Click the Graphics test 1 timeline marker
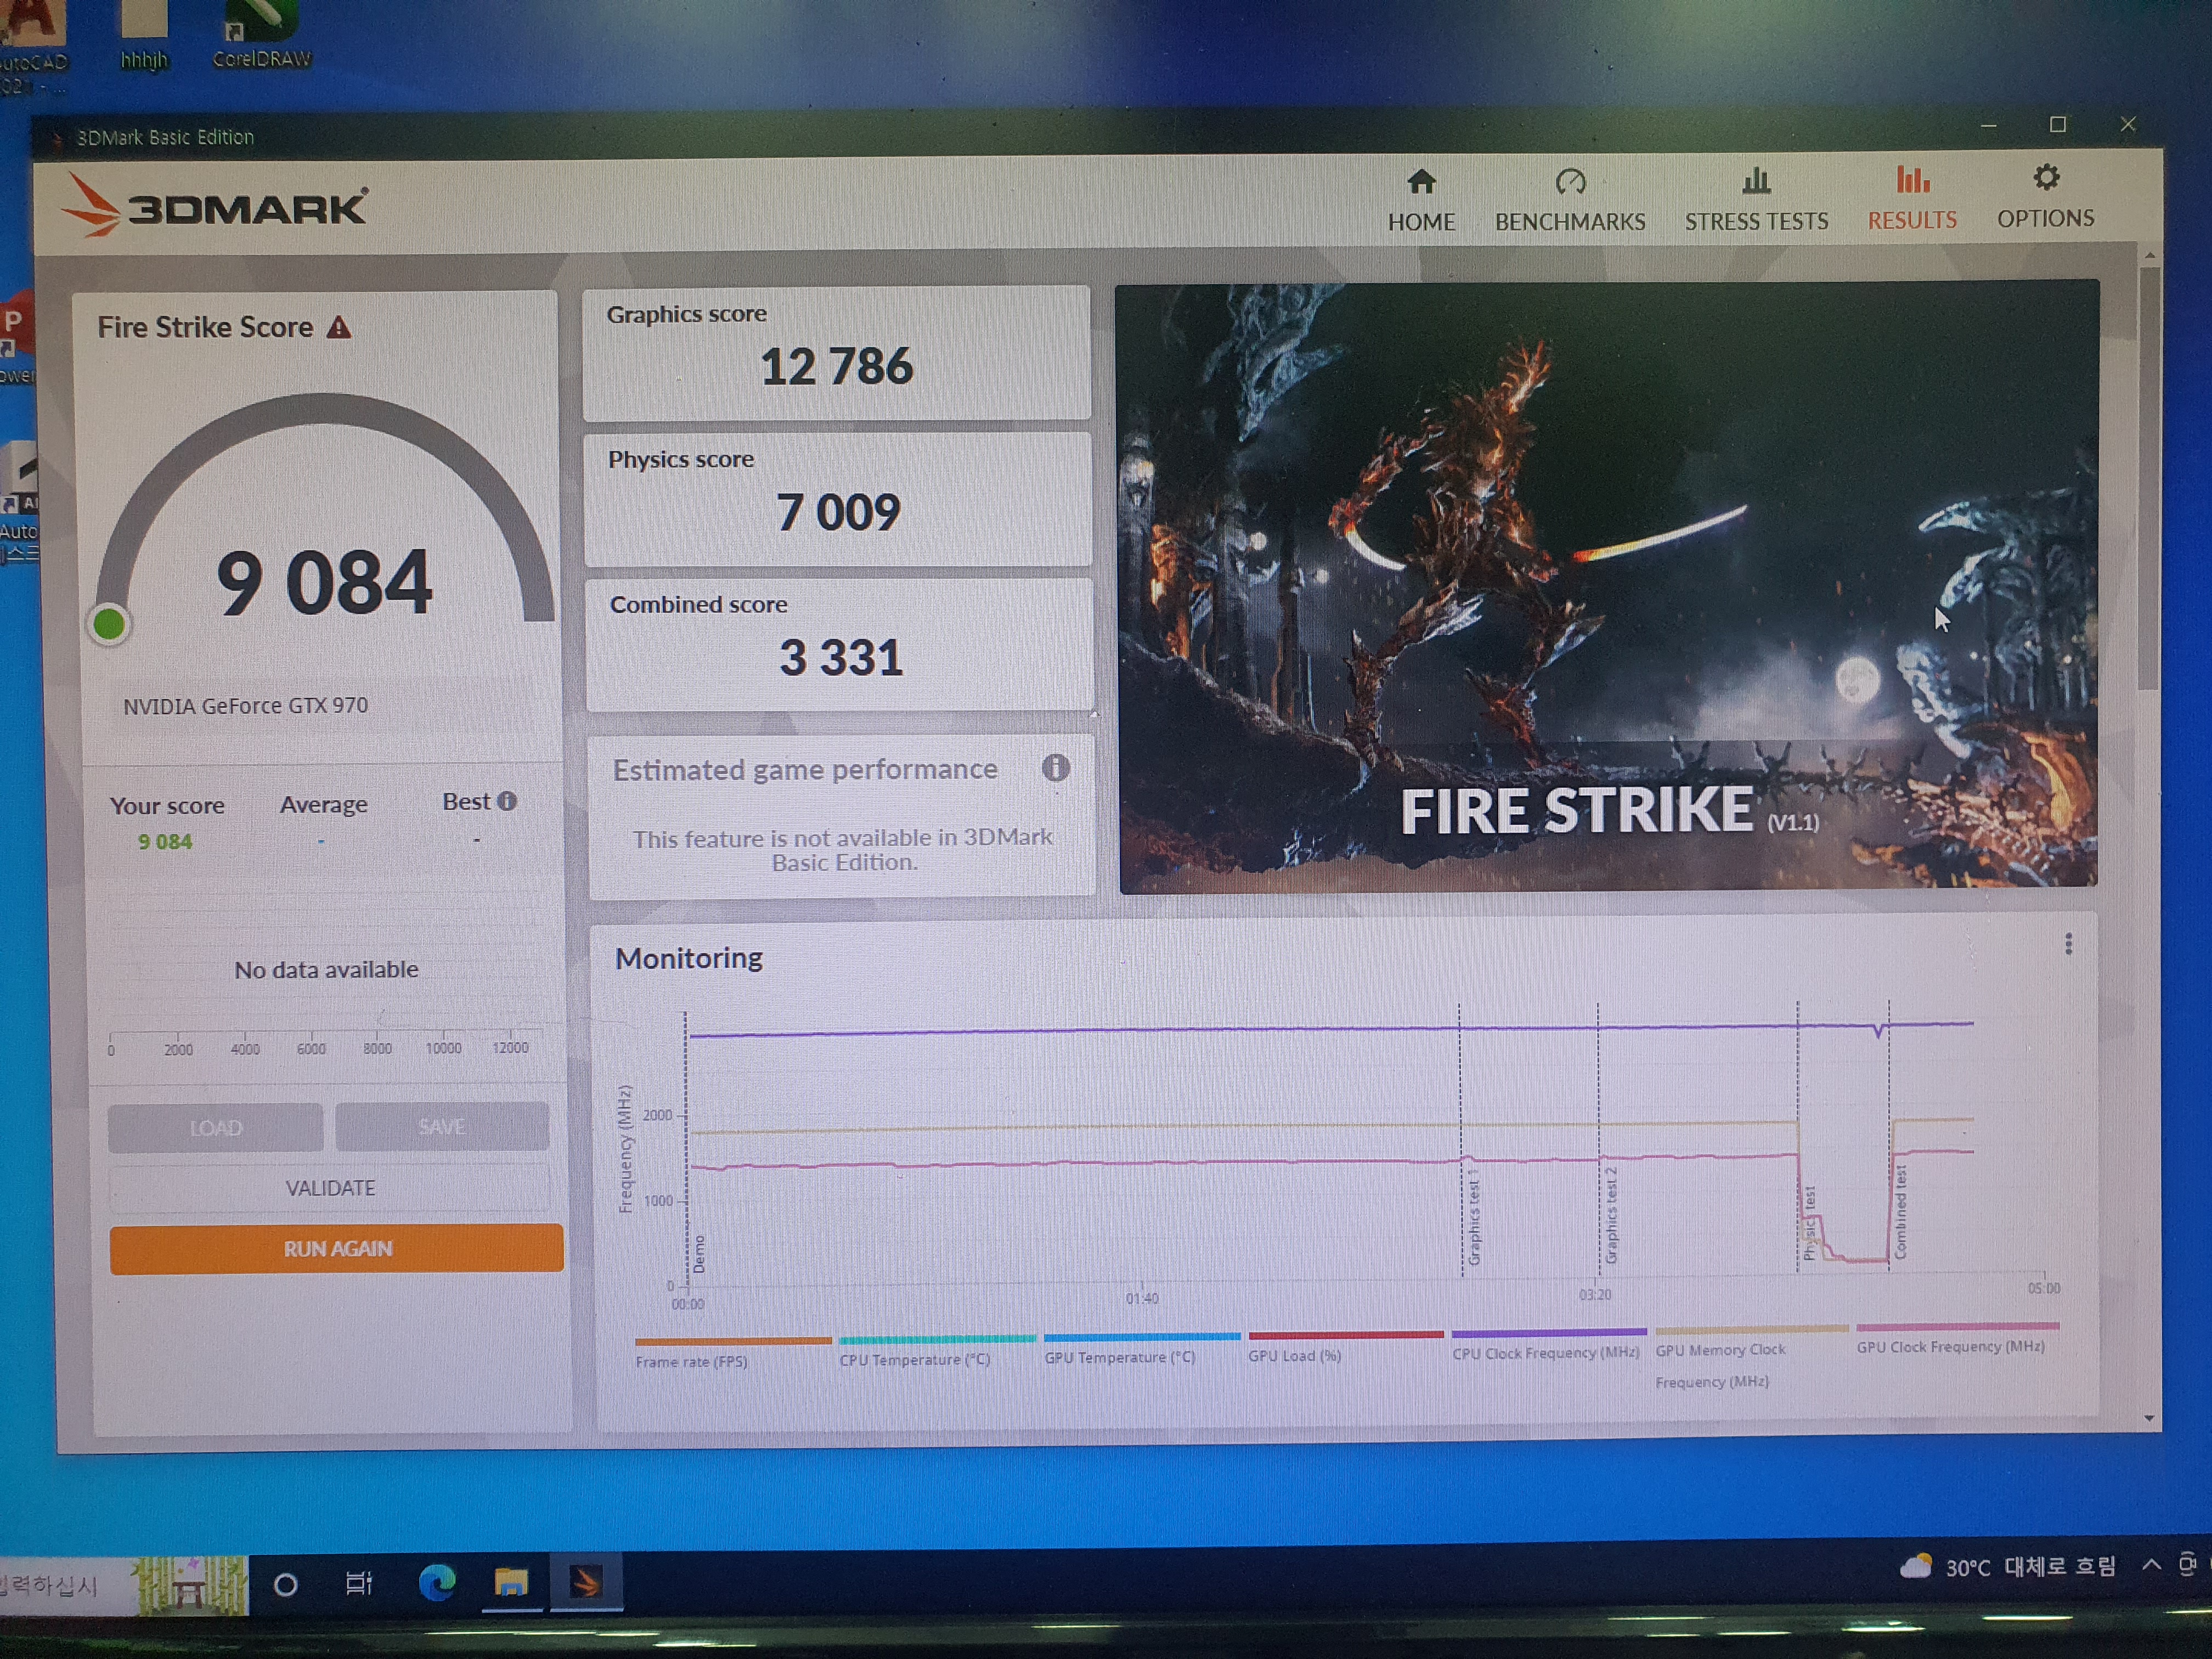This screenshot has width=2212, height=1659. 1473,1216
